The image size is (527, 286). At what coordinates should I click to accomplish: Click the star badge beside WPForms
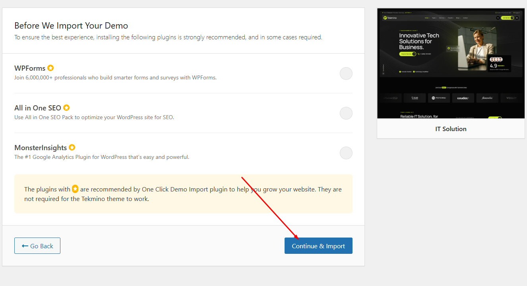[50, 68]
